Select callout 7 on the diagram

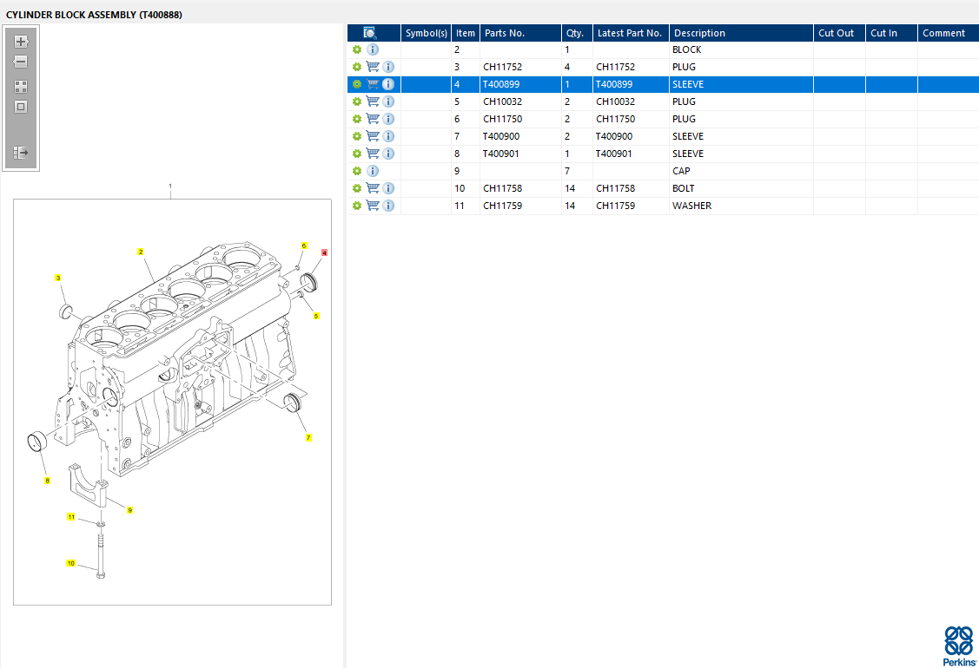308,438
